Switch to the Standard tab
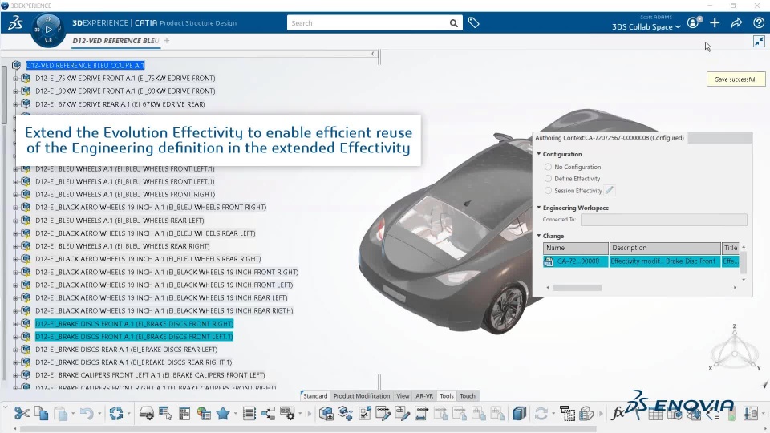Viewport: 770px width, 433px height. click(314, 395)
